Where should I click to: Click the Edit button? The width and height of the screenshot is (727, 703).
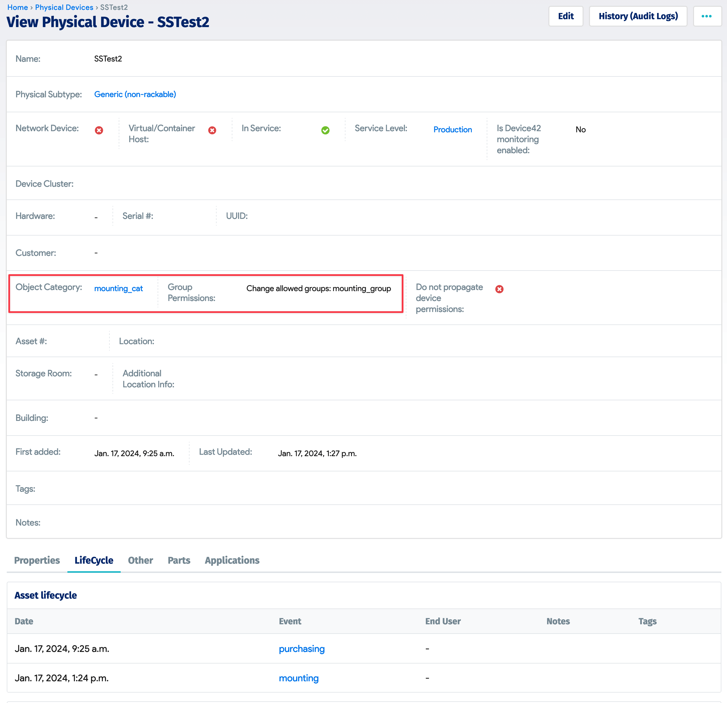(565, 16)
